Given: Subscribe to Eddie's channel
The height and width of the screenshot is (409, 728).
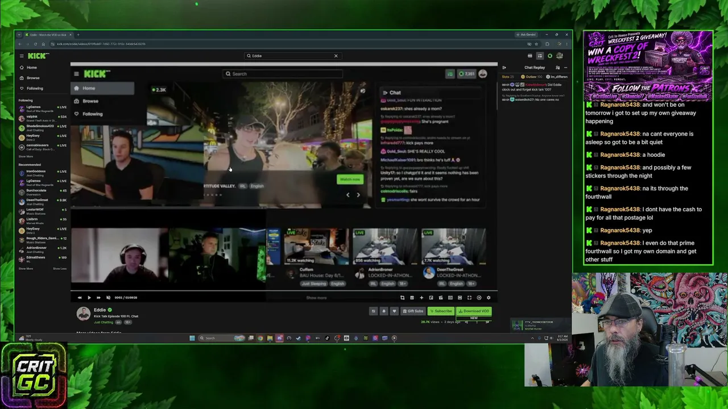Looking at the screenshot, I should (441, 311).
